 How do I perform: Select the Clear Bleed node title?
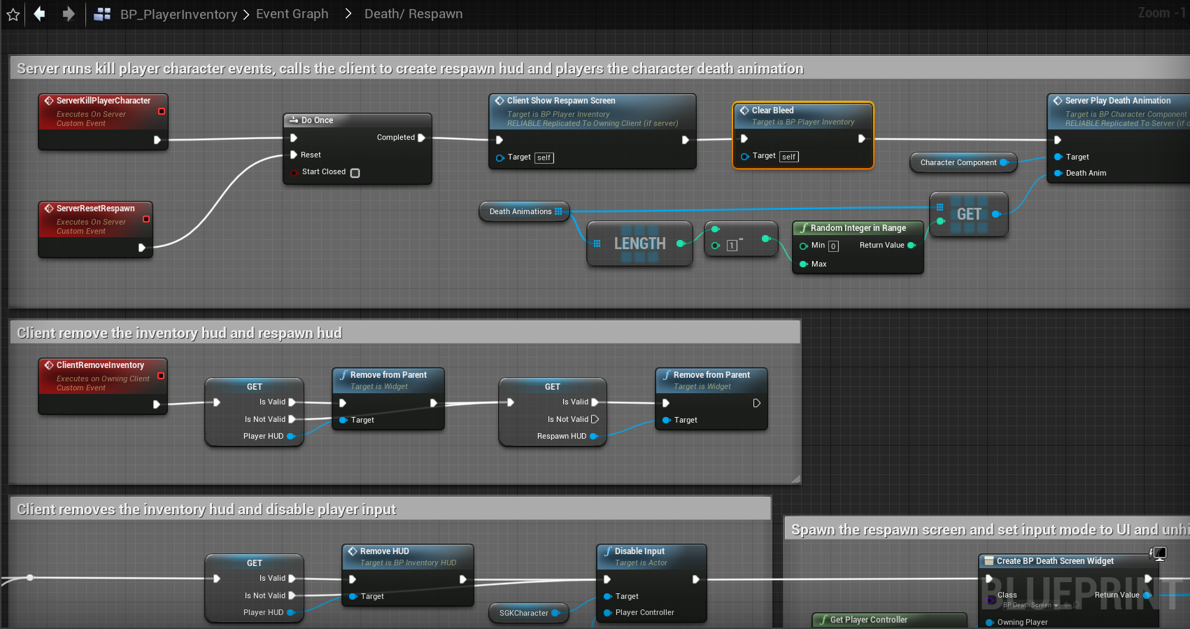(772, 111)
